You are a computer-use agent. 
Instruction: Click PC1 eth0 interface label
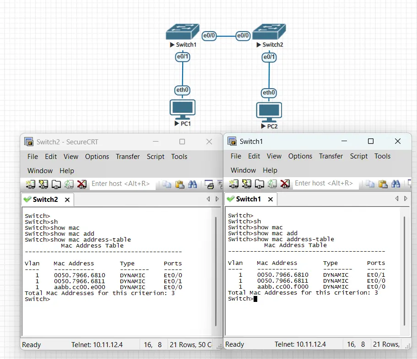click(x=183, y=90)
